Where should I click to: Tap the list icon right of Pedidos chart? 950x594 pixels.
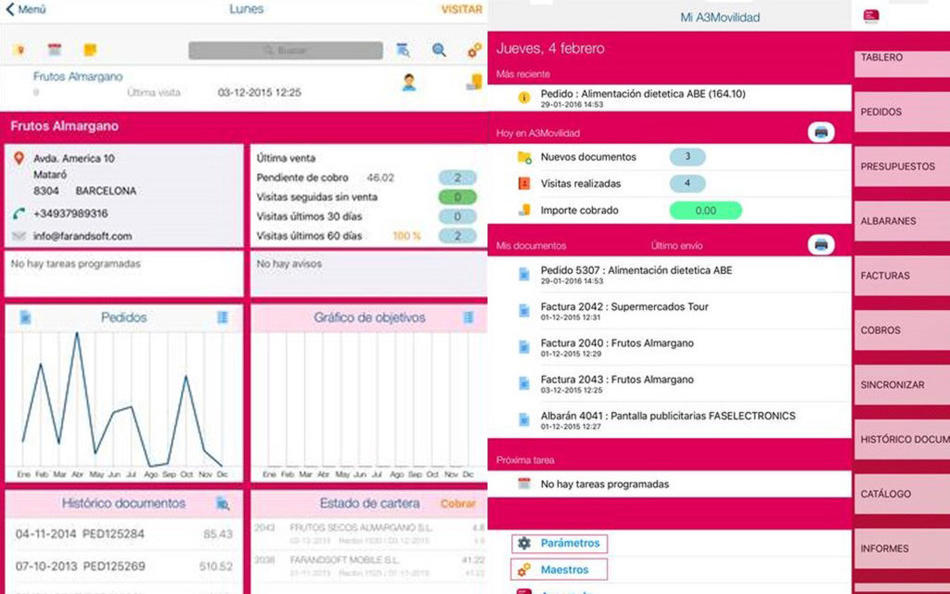[x=223, y=317]
